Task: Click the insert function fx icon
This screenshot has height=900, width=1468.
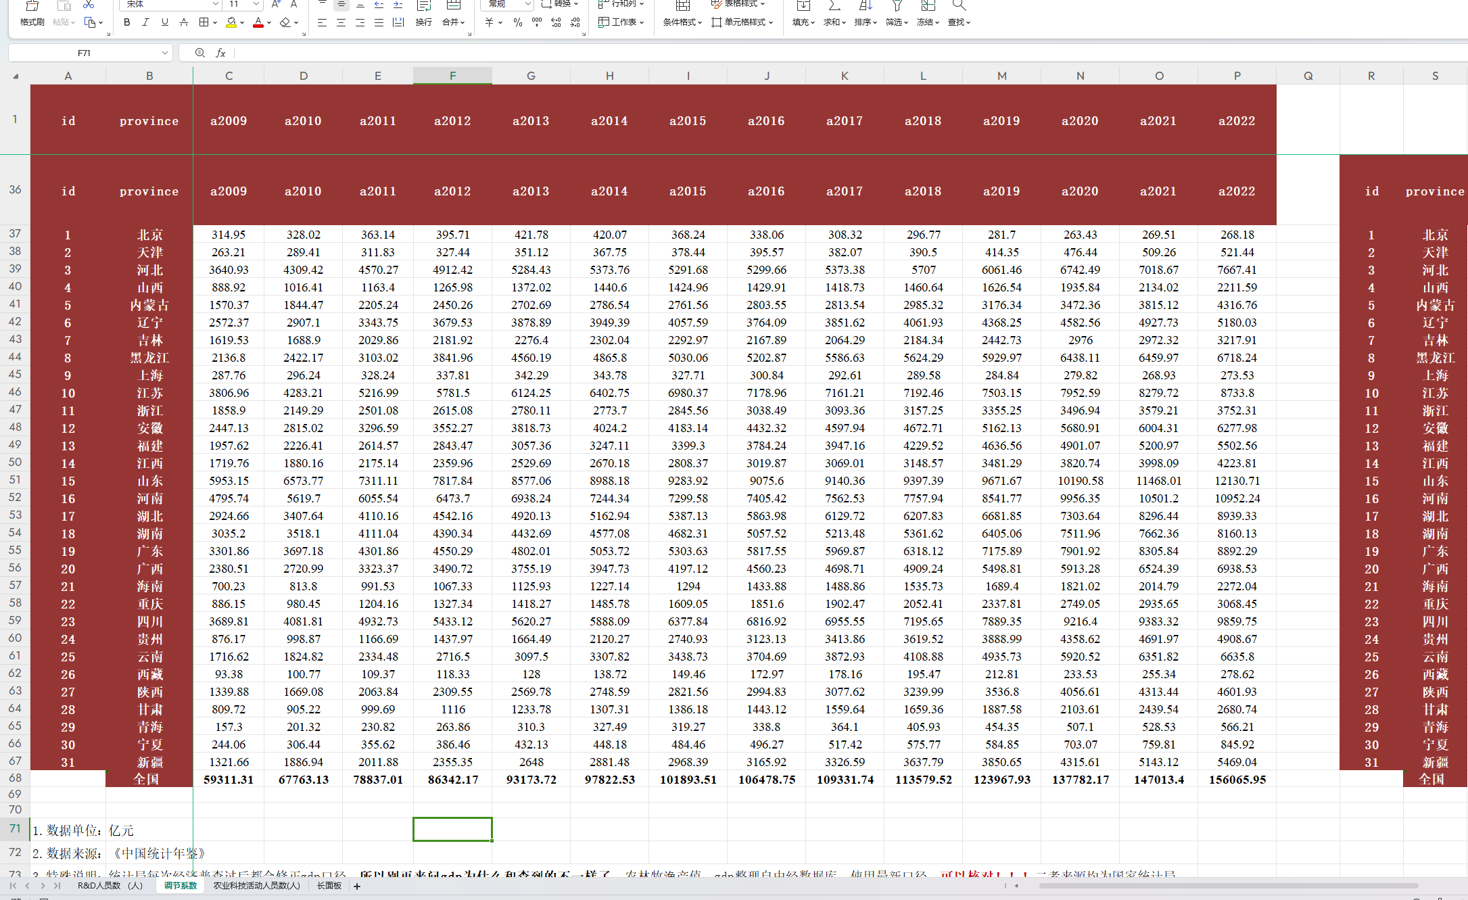Action: (x=220, y=53)
